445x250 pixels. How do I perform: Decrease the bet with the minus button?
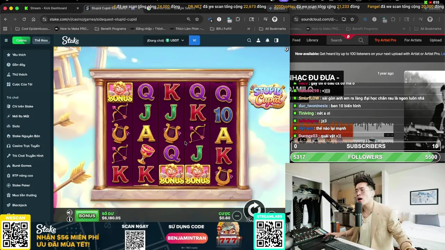coord(237,216)
